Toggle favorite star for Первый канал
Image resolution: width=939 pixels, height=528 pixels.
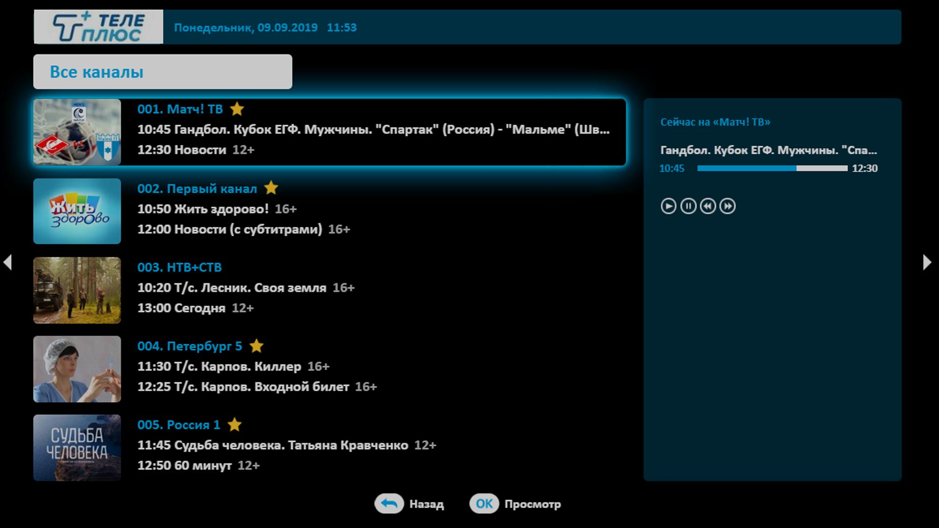point(271,188)
